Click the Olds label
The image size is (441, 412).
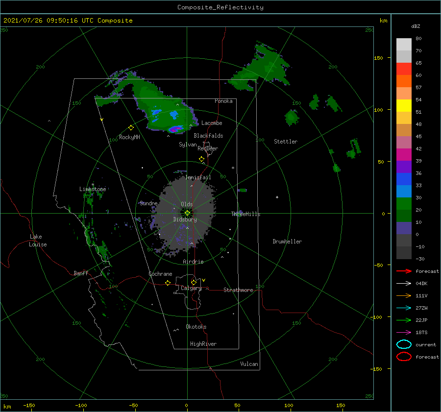pos(187,204)
